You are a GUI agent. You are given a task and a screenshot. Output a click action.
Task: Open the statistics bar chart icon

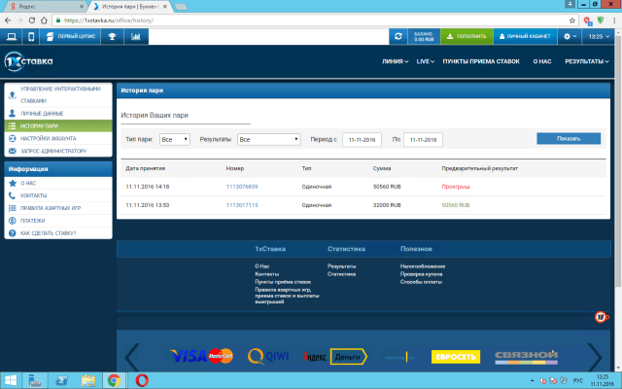click(135, 37)
